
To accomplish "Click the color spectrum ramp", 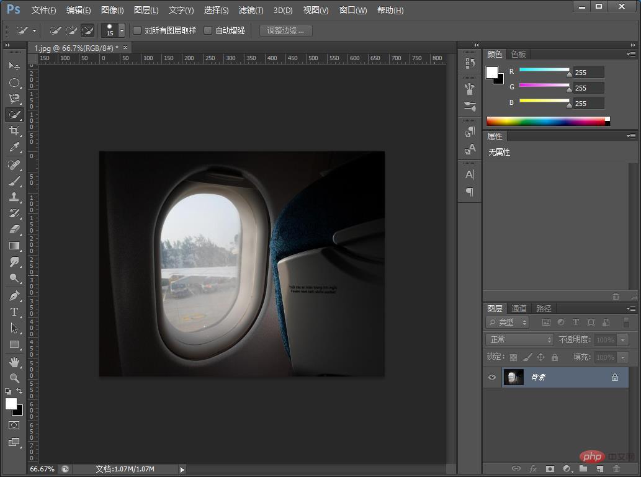I will click(x=548, y=121).
